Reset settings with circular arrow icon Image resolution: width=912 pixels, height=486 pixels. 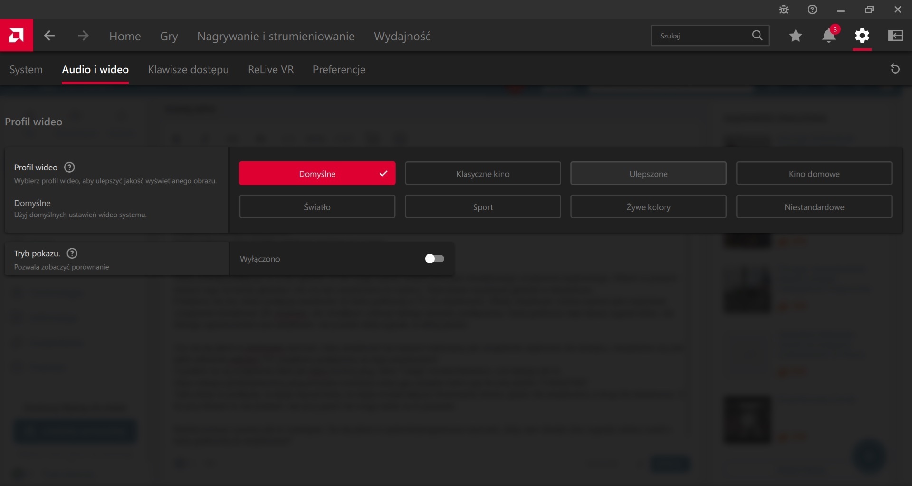pos(895,69)
